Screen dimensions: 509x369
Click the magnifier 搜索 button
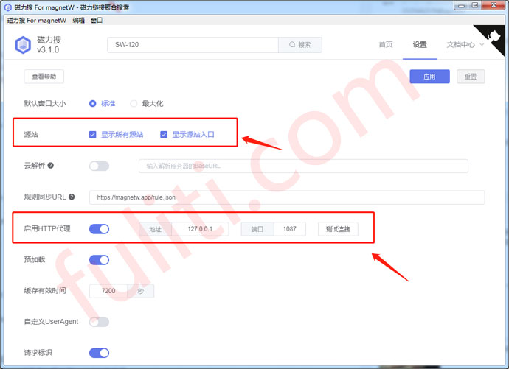(299, 45)
